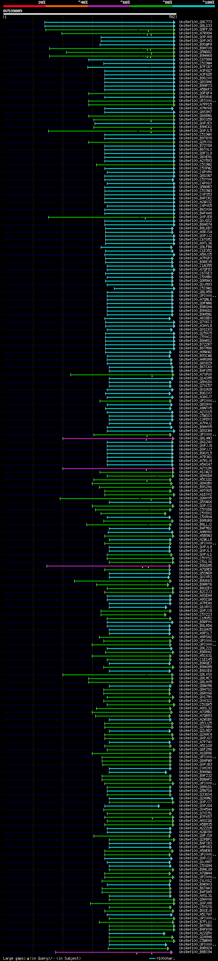The image size is (218, 961).
Task: Open hit UniRef100_A3ASJ7
Action: pyautogui.click(x=195, y=397)
